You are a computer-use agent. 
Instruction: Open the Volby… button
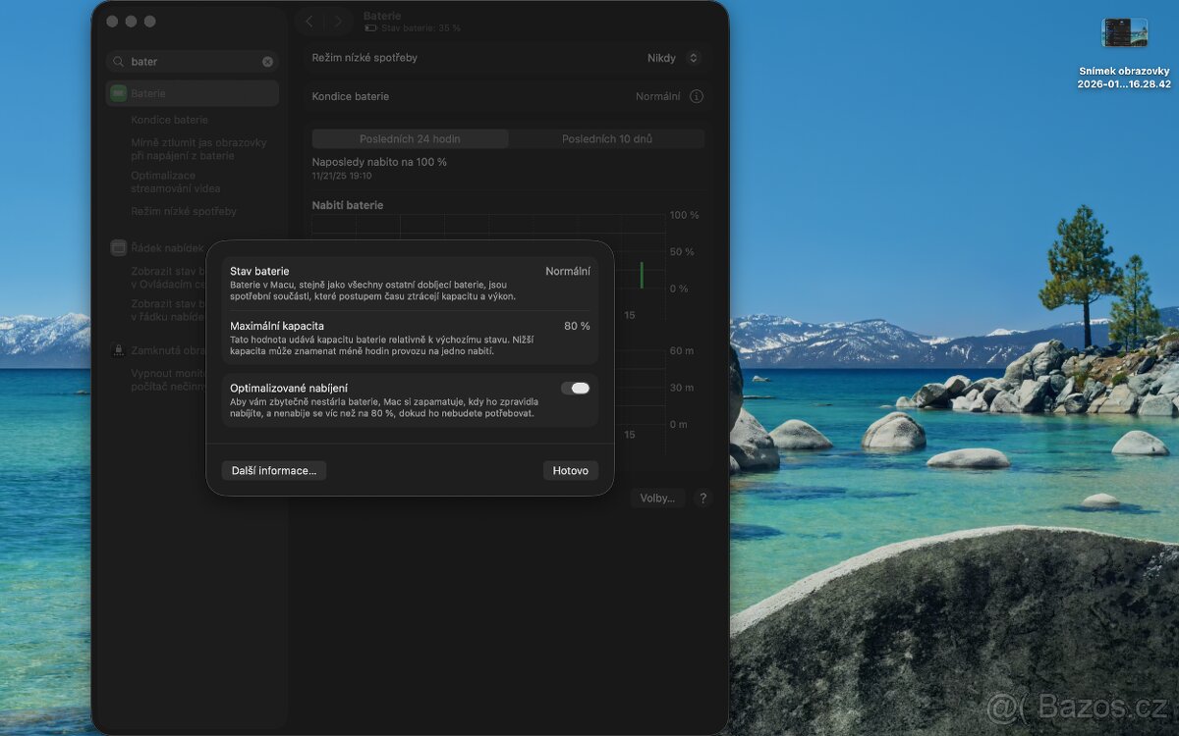click(x=657, y=499)
